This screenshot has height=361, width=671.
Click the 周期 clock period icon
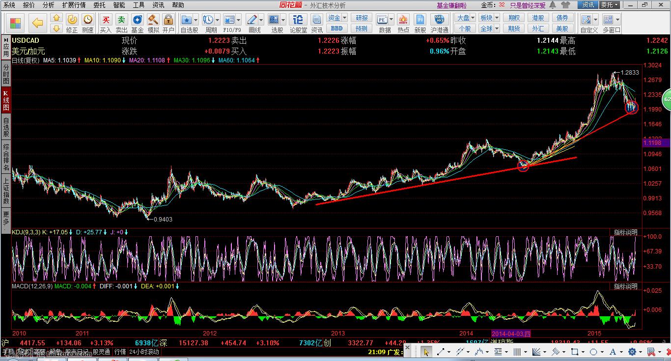pyautogui.click(x=208, y=20)
